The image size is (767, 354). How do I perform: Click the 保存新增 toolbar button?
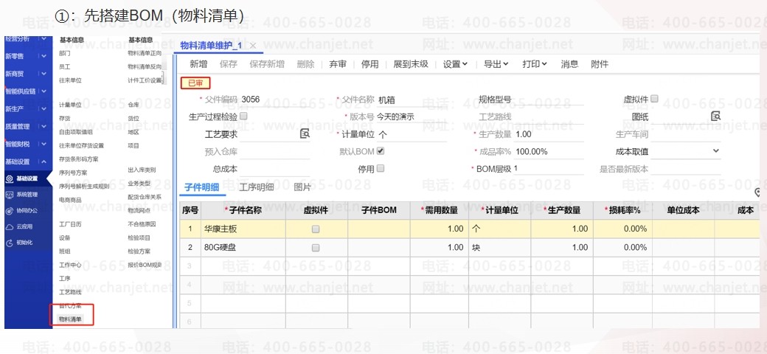[x=267, y=64]
